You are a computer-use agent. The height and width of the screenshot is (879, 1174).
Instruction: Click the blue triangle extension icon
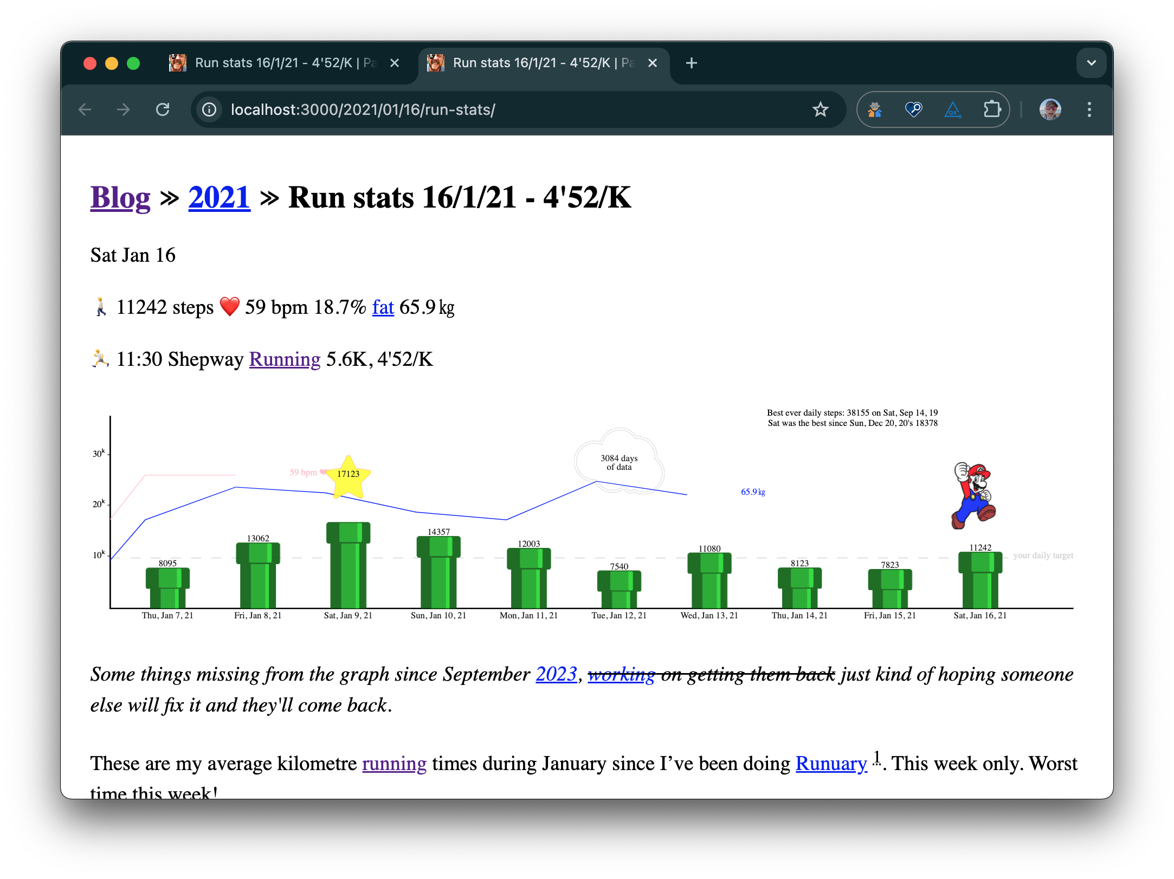(x=952, y=109)
